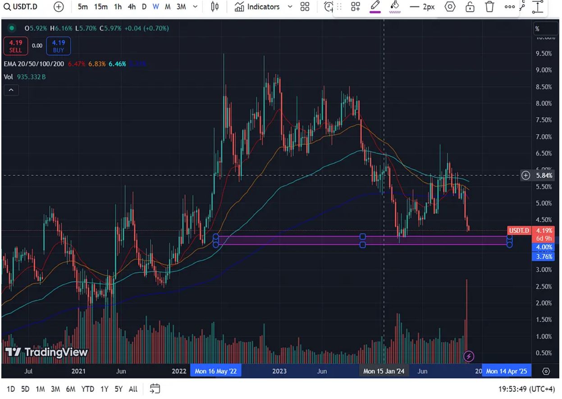This screenshot has height=399, width=562.
Task: Open the background fill color bucket
Action: click(395, 7)
